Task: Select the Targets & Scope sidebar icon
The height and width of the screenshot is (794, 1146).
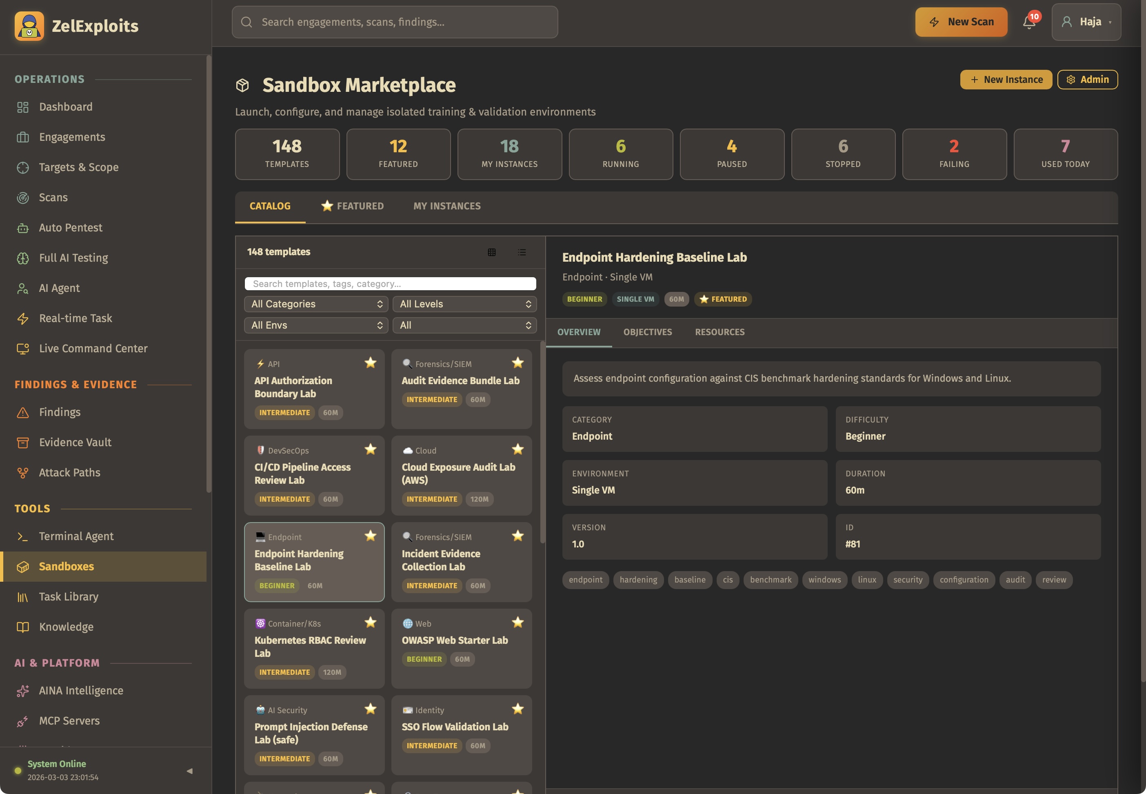Action: (23, 167)
